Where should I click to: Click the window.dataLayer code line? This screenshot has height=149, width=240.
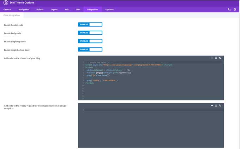[x=108, y=70]
